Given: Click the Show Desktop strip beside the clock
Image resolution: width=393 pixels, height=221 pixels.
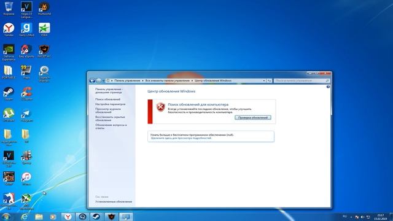Looking at the screenshot, I should (391, 217).
